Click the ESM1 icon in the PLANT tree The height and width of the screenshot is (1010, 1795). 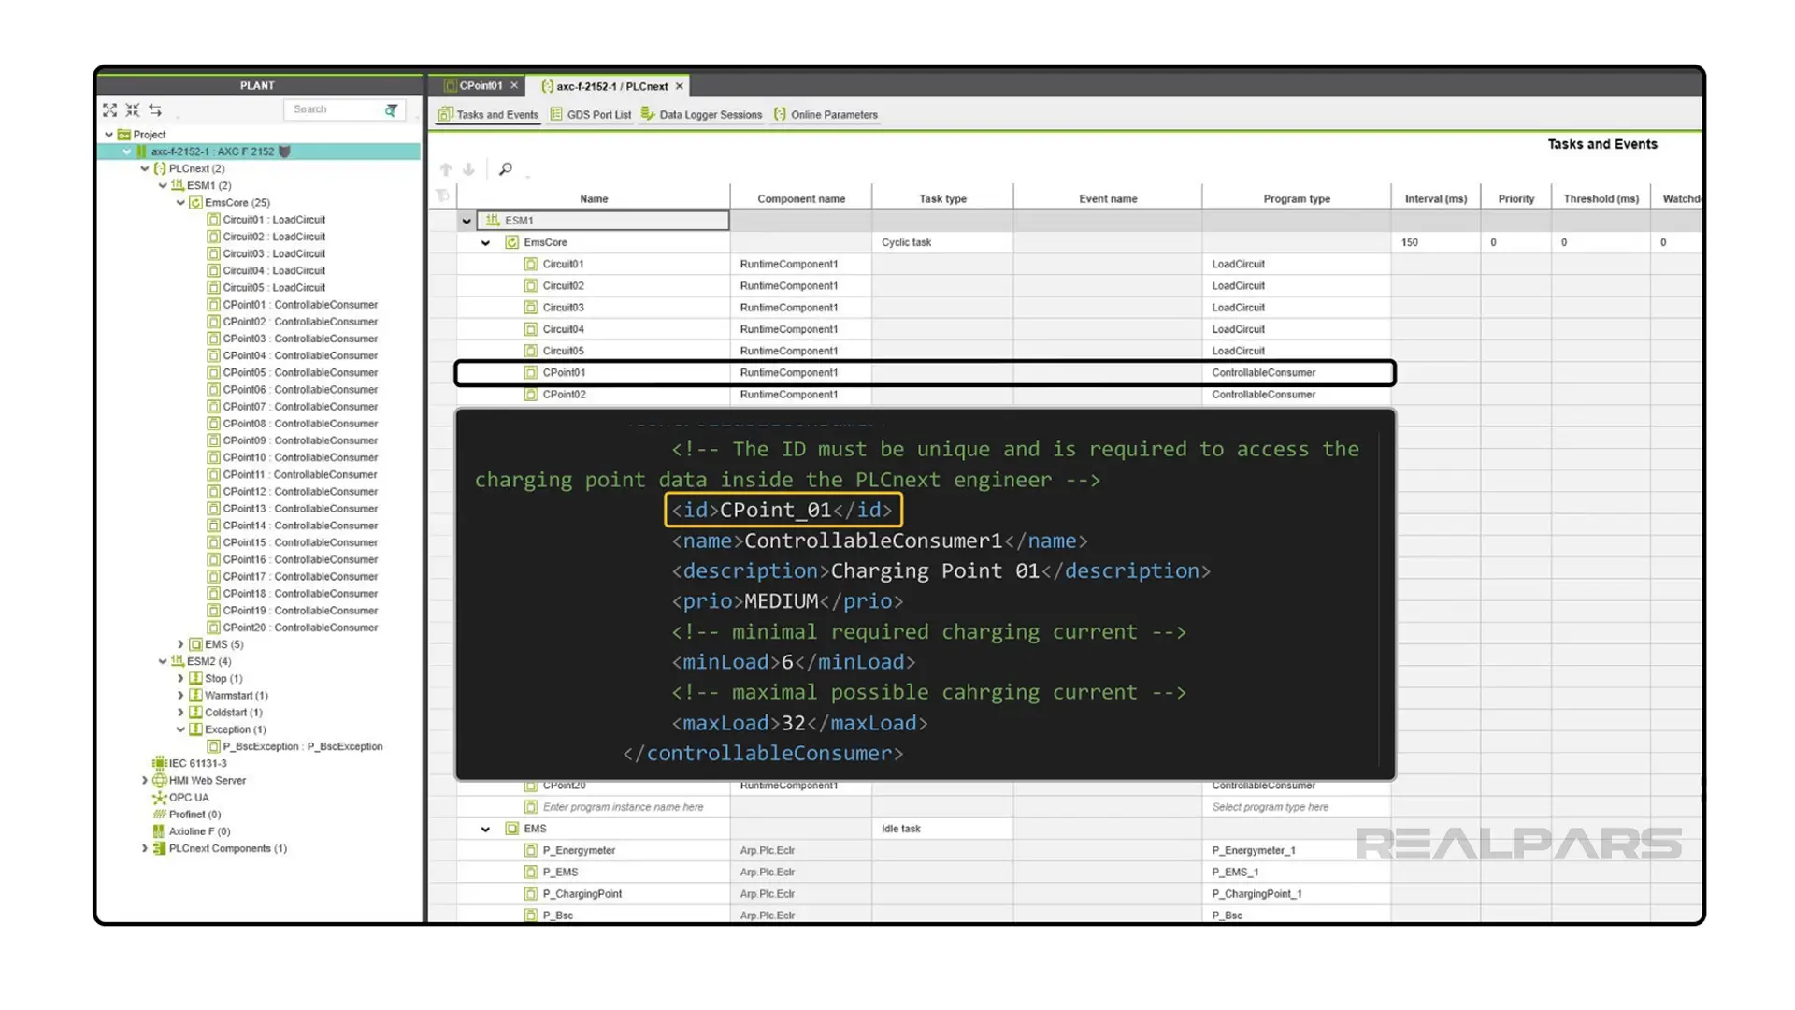178,185
